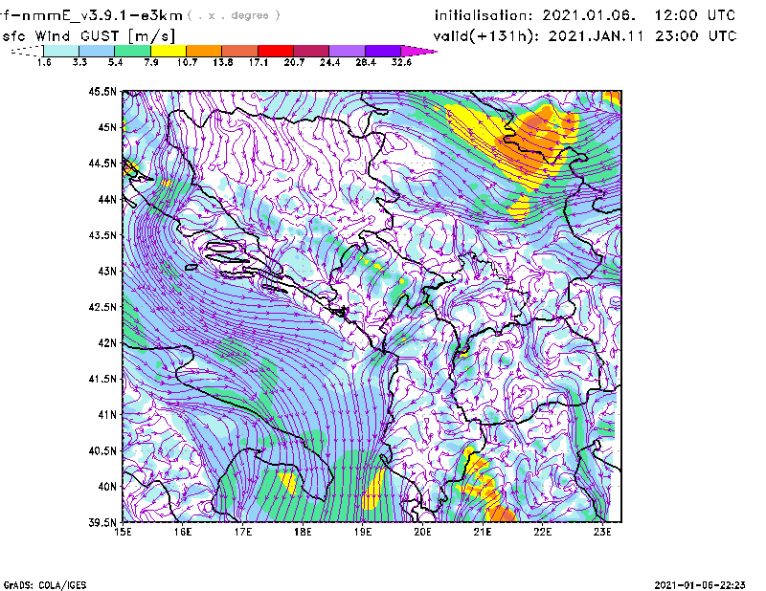Click the valid date "2021.JAN.11"
This screenshot has width=766, height=591.
coord(596,36)
